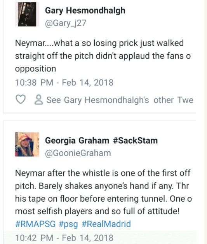This screenshot has width=207, height=244.
Task: Click the person icon beside See Gary's Tweets
Action: [38, 100]
